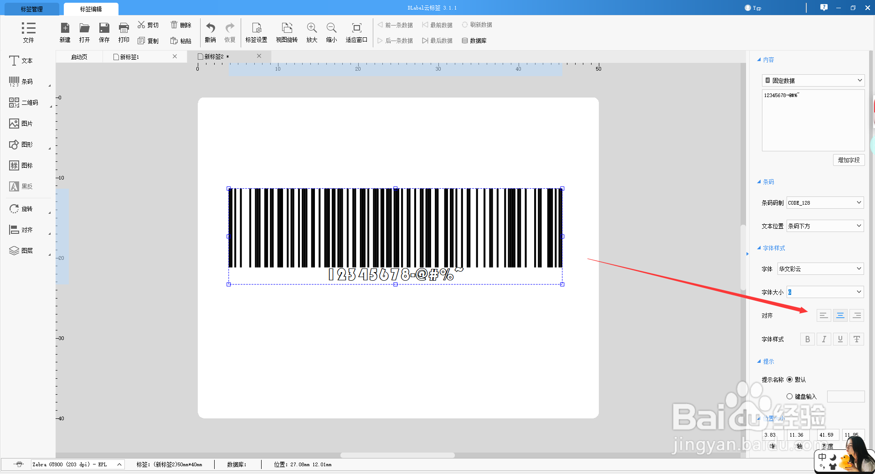Viewport: 875px width, 474px height.
Task: Copy selection with 复制
Action: point(148,41)
